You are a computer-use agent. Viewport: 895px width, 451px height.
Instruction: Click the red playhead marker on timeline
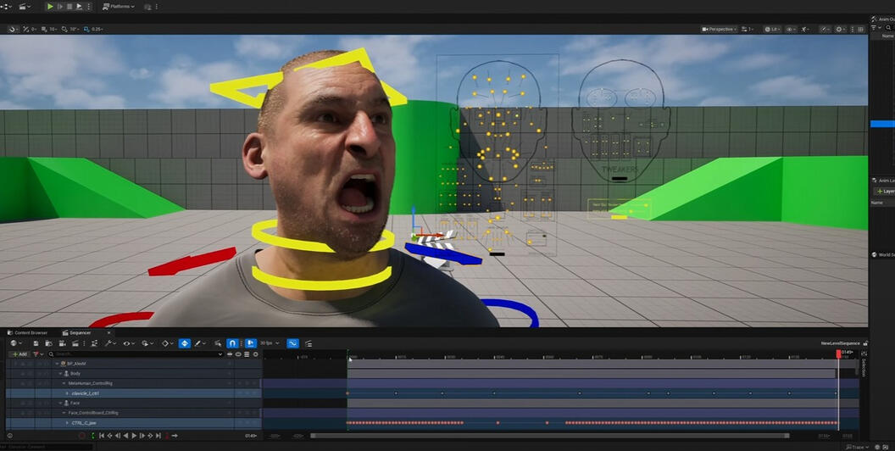tap(838, 354)
